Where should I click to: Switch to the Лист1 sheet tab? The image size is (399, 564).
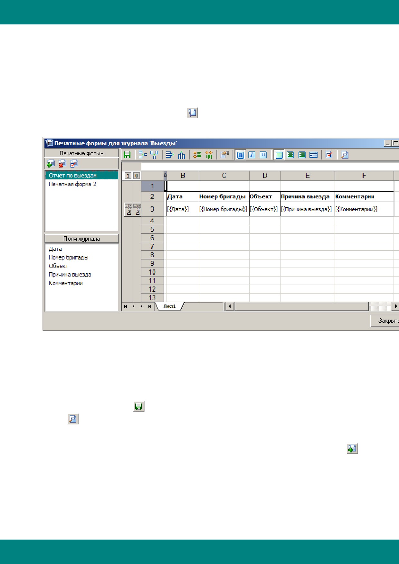pos(169,306)
